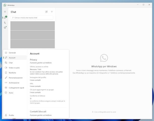The height and width of the screenshot is (121, 154).
Task: Click the Generale monitor icon
Action: tap(6, 53)
